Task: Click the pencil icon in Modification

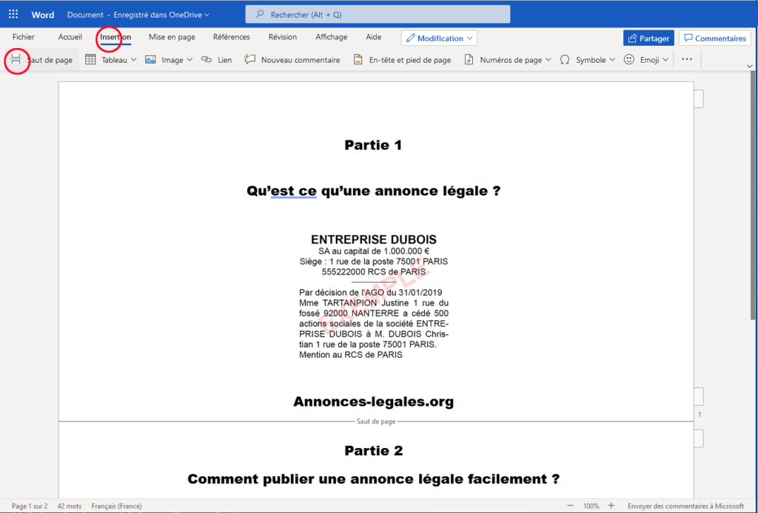Action: coord(410,38)
